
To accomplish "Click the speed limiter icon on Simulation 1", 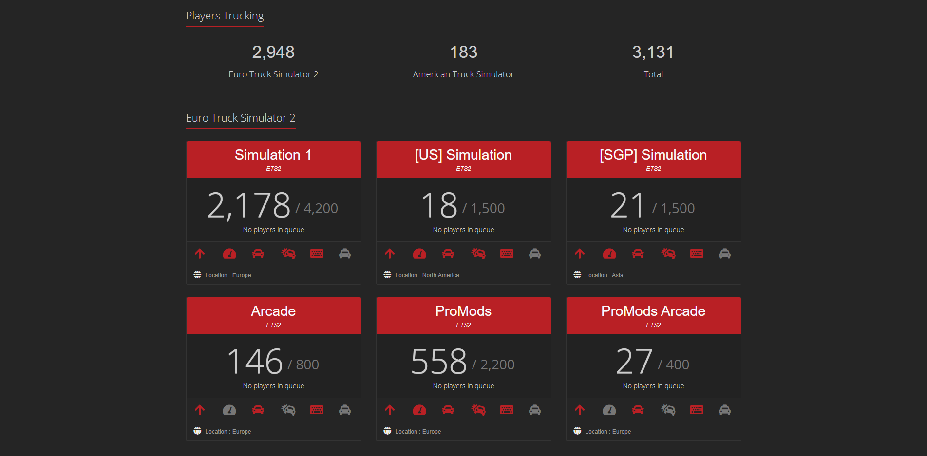I will tap(229, 254).
